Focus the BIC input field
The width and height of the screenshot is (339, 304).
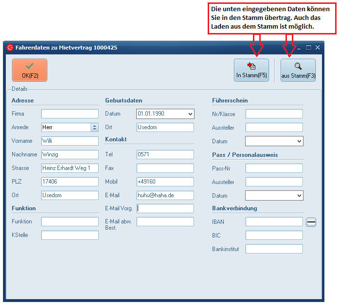274,236
